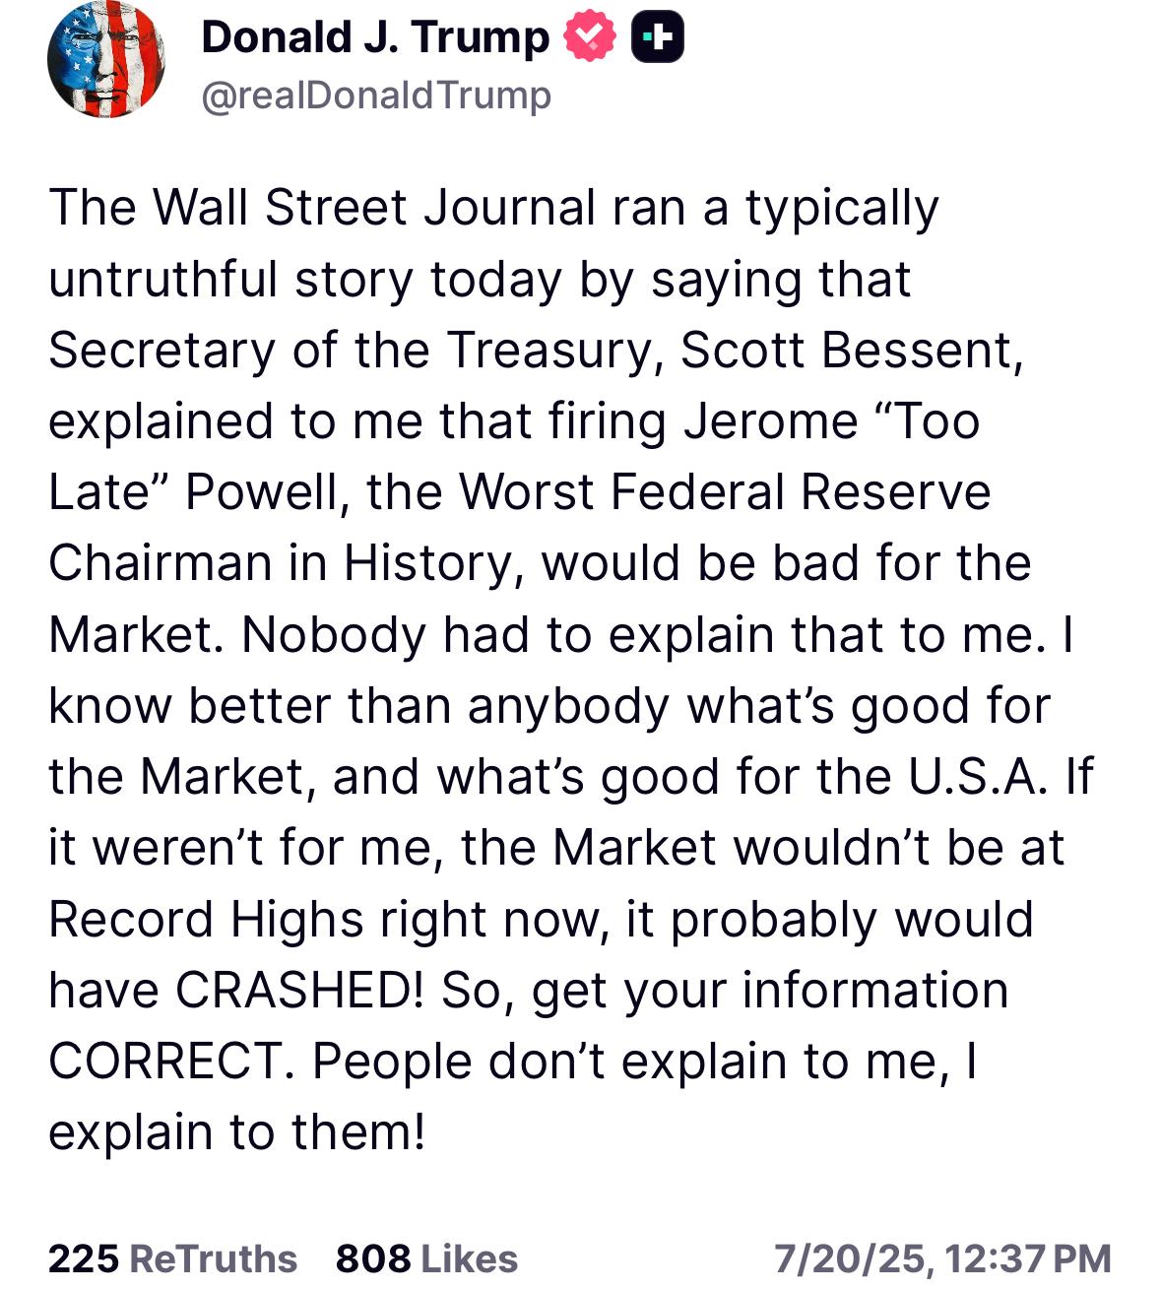
Task: Click the word "Jerome" in the post
Action: (771, 421)
